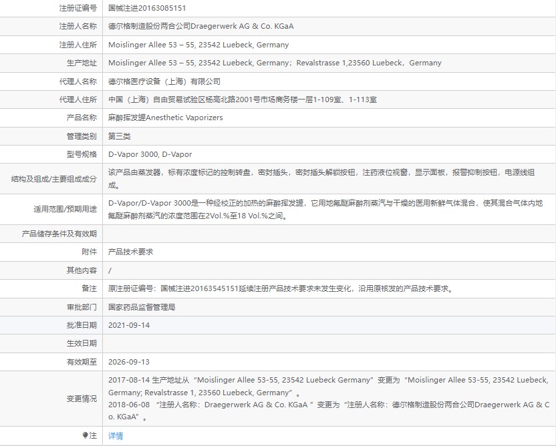
Task: Click the expiry date "2026-09-13"
Action: coord(129,362)
